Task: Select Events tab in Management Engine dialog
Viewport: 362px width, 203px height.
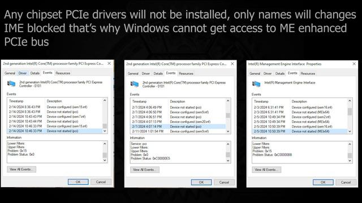Action: click(x=292, y=73)
